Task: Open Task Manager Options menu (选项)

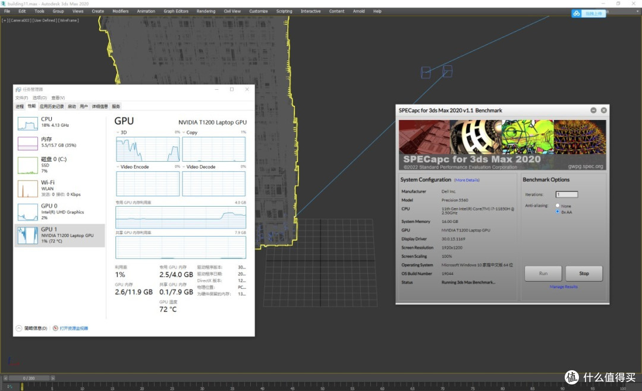Action: (40, 98)
